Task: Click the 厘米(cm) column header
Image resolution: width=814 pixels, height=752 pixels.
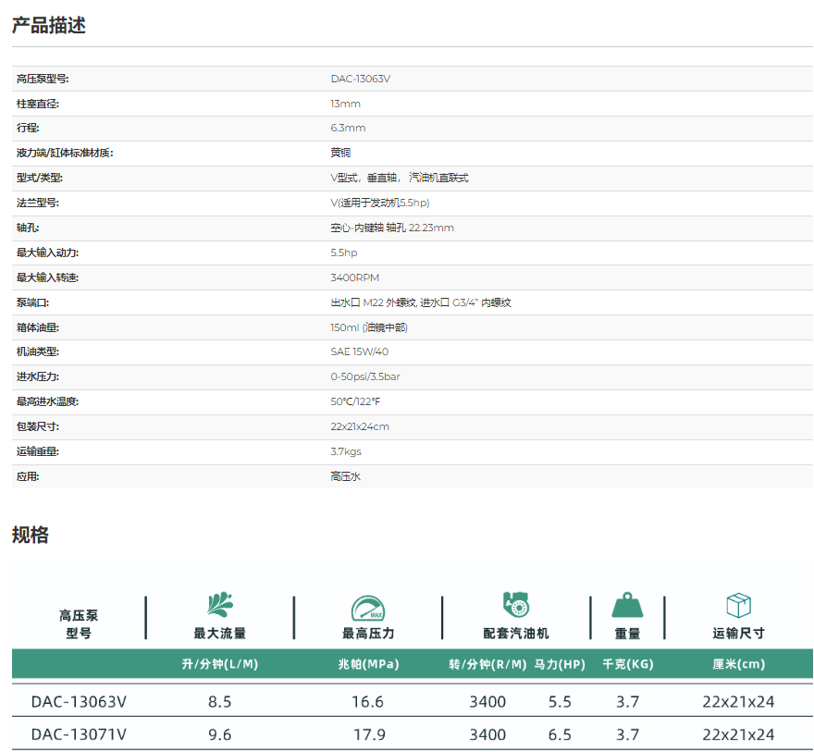Action: pos(738,665)
